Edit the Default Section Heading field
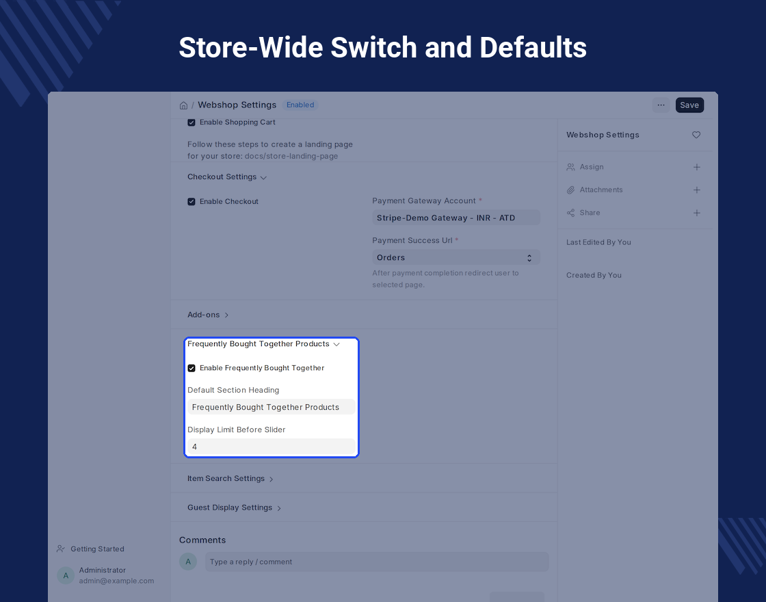Screen dimensions: 766x602 (271, 407)
